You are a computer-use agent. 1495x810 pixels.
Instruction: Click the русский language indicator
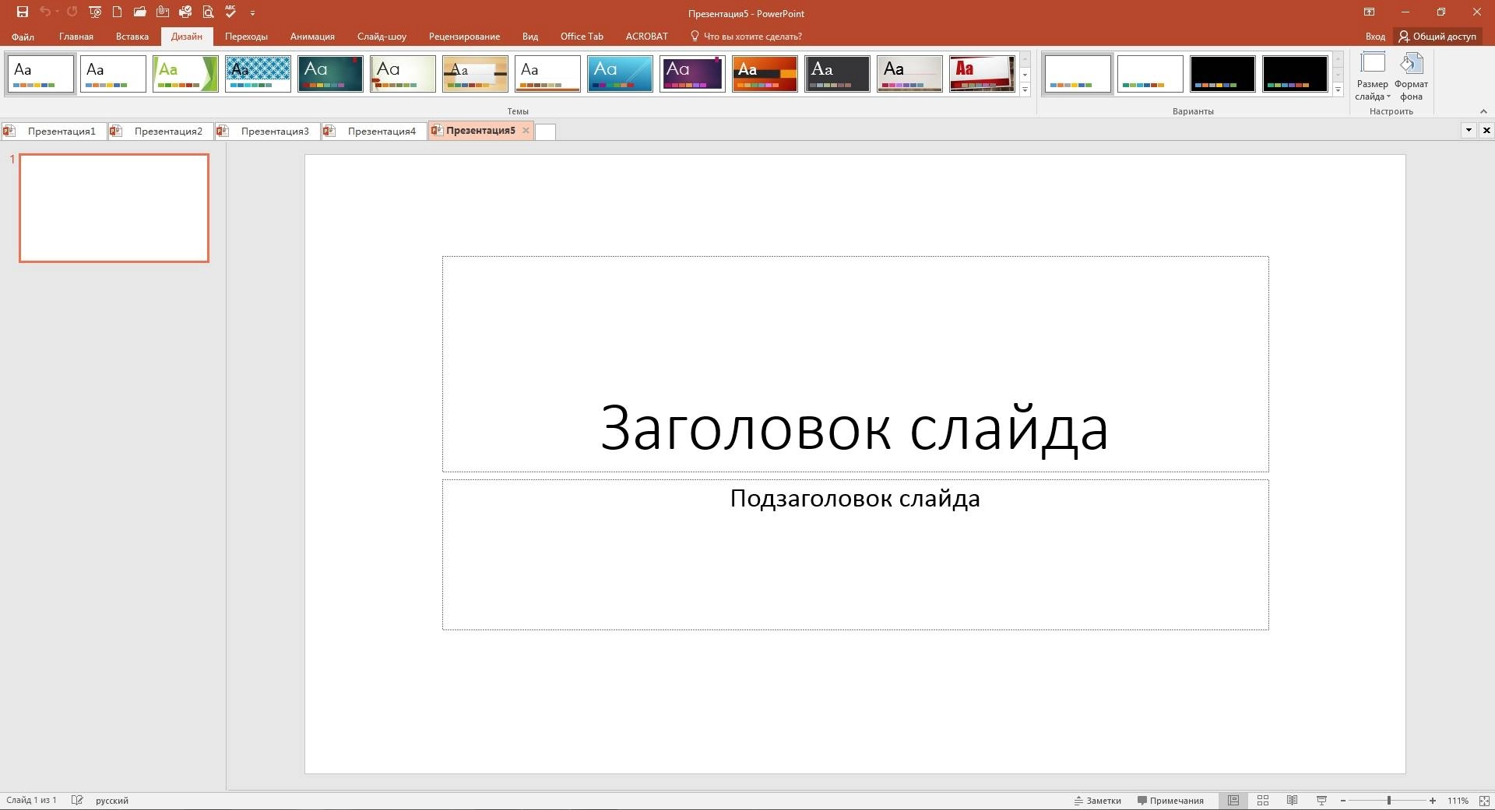click(112, 800)
